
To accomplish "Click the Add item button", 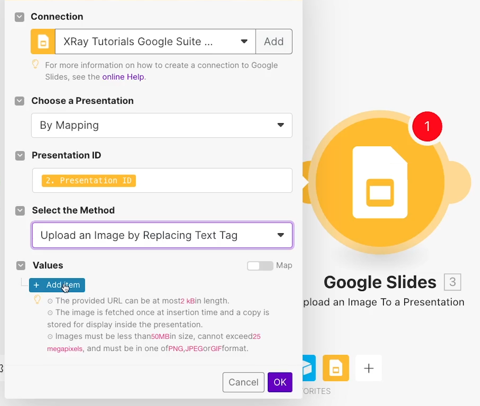I will 57,285.
